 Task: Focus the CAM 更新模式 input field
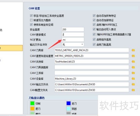(x=73, y=35)
